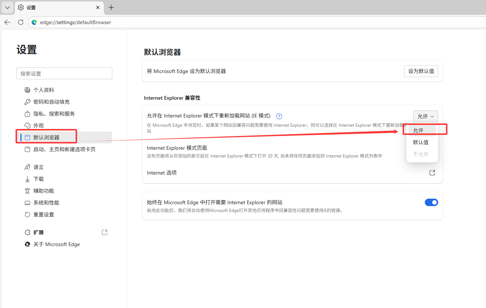
Task: Go to 隐私、搜索和服务 settings
Action: click(54, 114)
